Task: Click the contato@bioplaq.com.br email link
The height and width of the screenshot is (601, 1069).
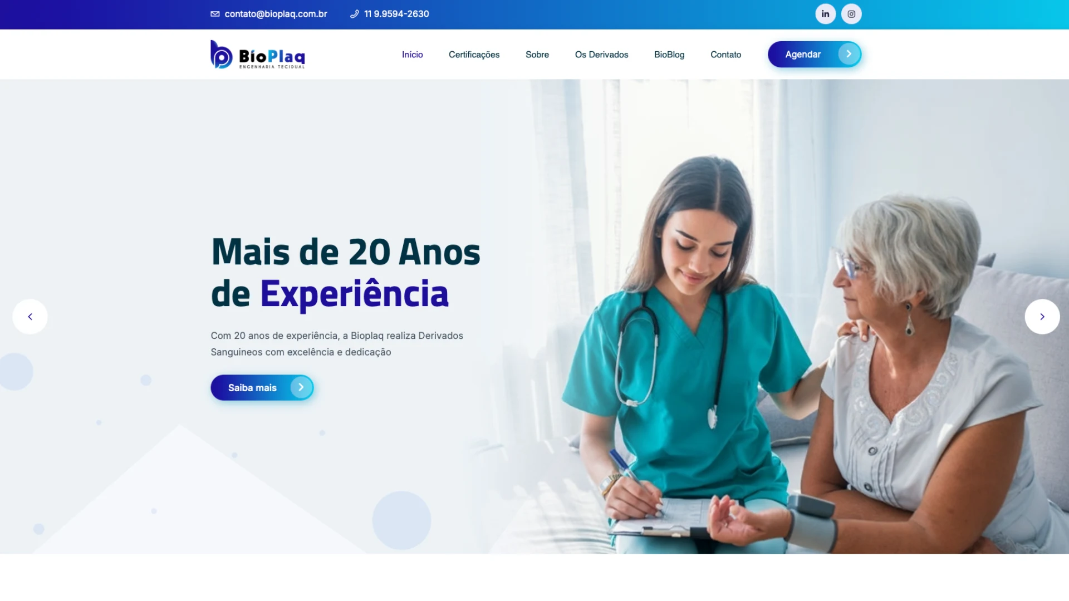Action: (276, 14)
